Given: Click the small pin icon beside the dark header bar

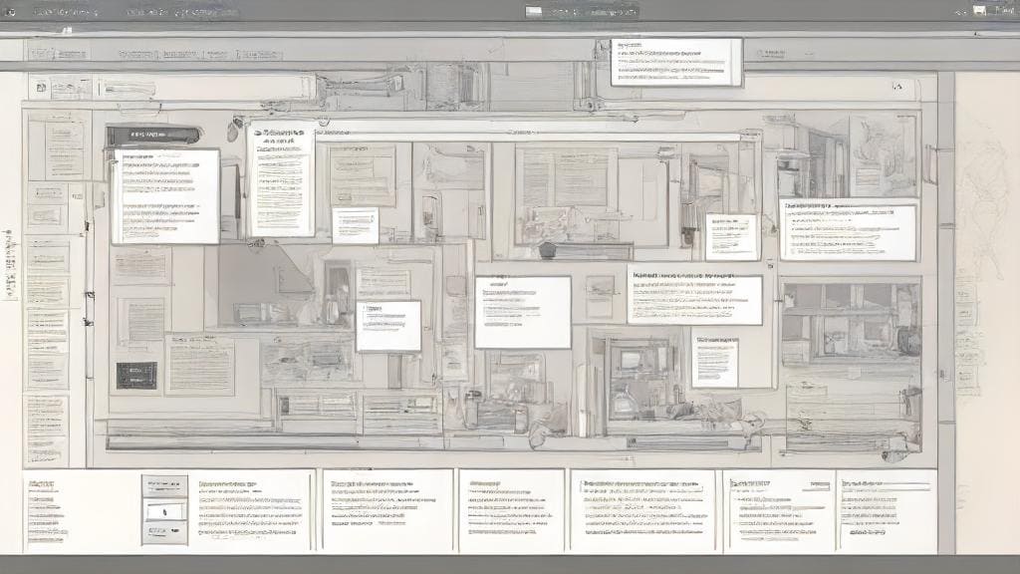Looking at the screenshot, I should [x=235, y=130].
